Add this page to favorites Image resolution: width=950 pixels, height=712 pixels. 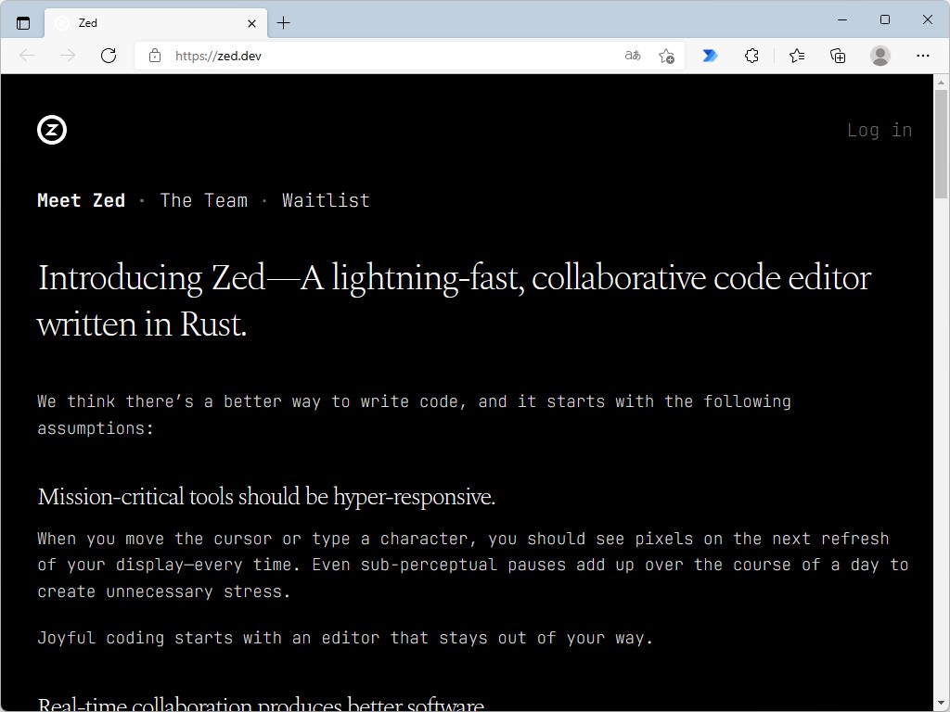665,56
